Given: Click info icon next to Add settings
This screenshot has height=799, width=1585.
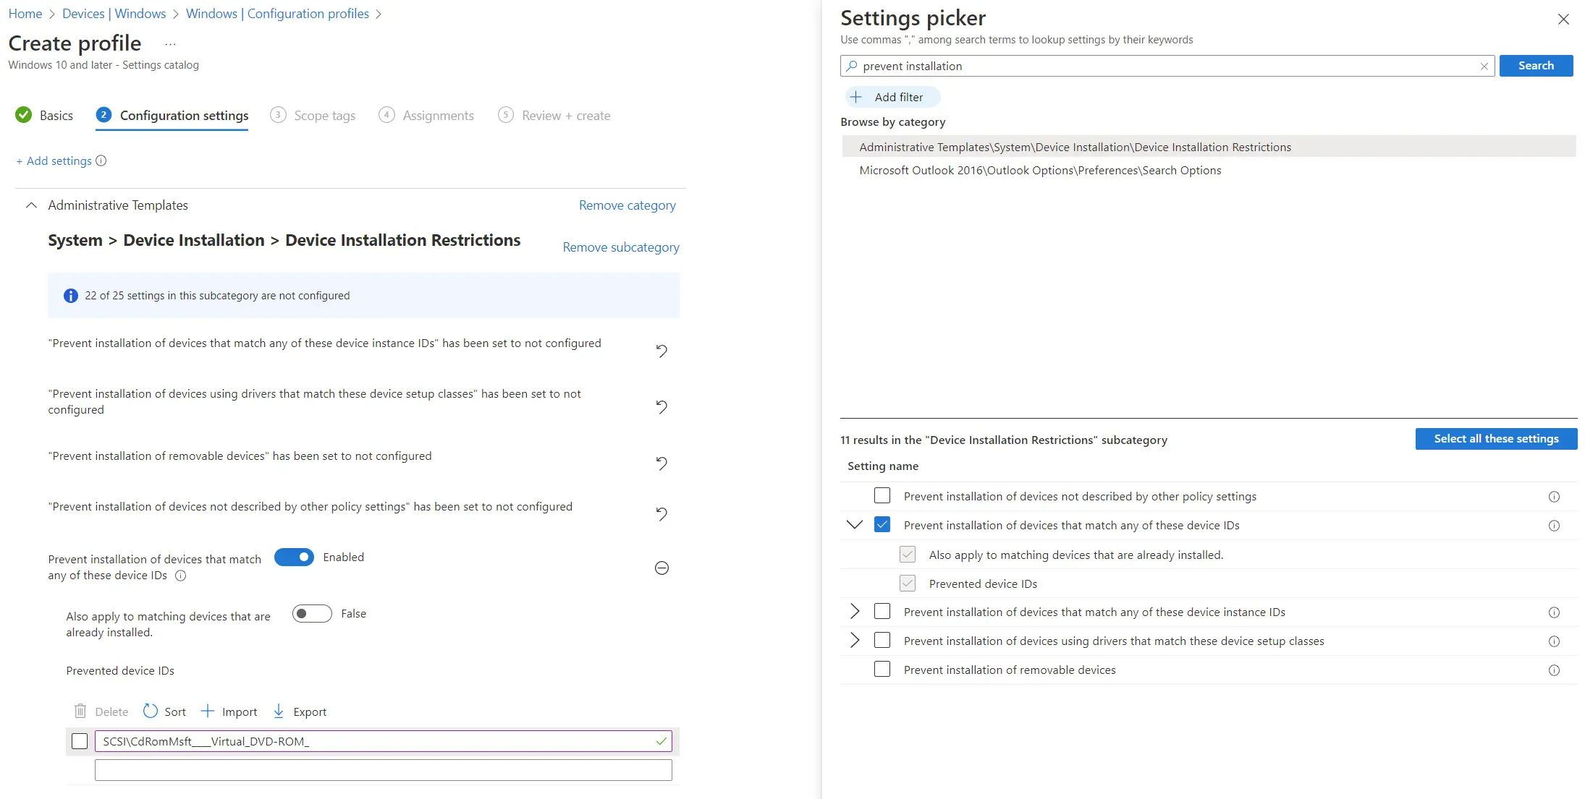Looking at the screenshot, I should (x=101, y=161).
